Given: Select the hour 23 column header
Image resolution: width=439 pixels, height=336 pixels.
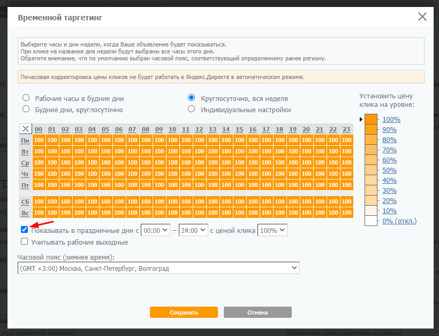Looking at the screenshot, I should (x=346, y=129).
